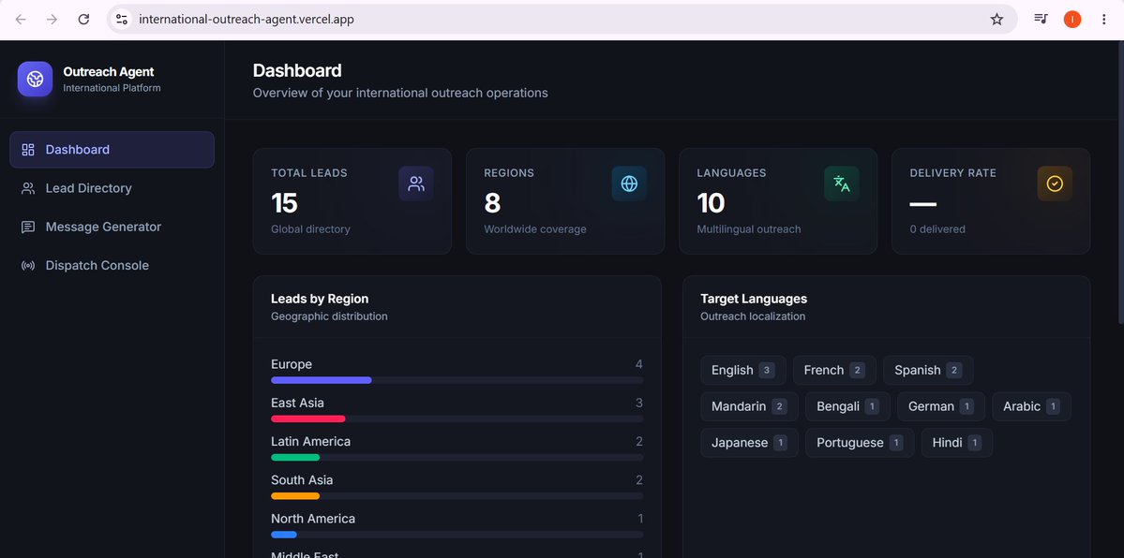Image resolution: width=1124 pixels, height=558 pixels.
Task: Click the red East Asia progress bar
Action: tap(308, 419)
